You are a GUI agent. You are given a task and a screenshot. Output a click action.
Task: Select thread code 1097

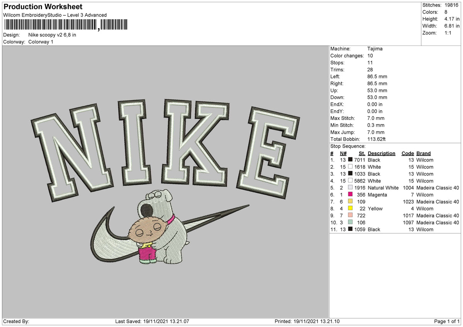[x=408, y=222]
